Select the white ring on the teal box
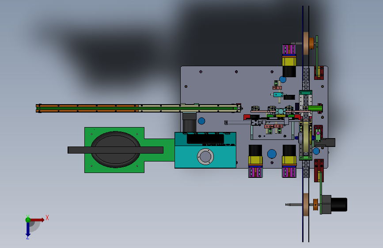Image resolution: width=383 pixels, height=248 pixels. point(205,157)
